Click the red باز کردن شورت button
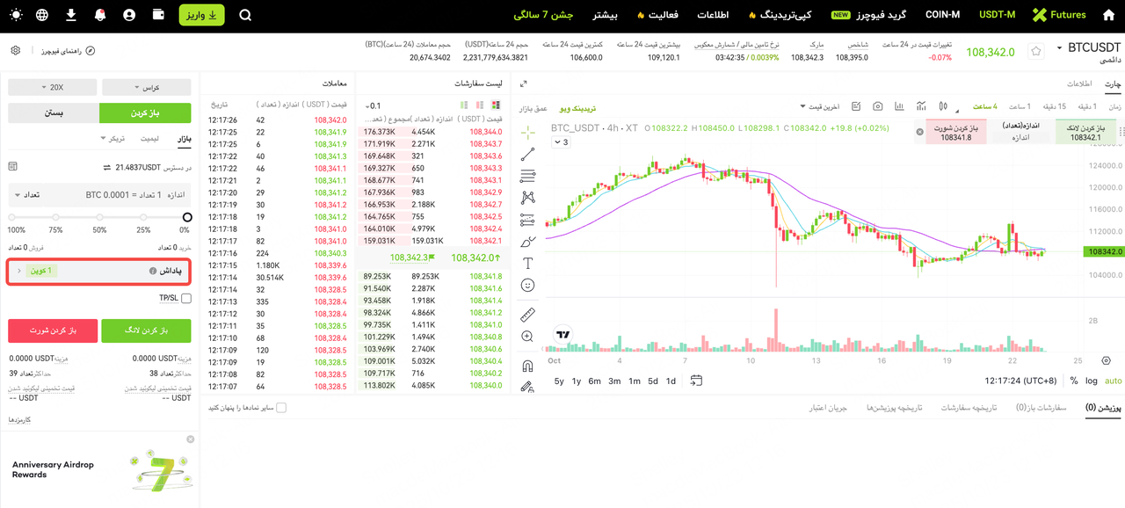The height and width of the screenshot is (508, 1125). click(51, 330)
